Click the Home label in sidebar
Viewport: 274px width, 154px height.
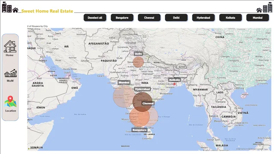click(9, 55)
